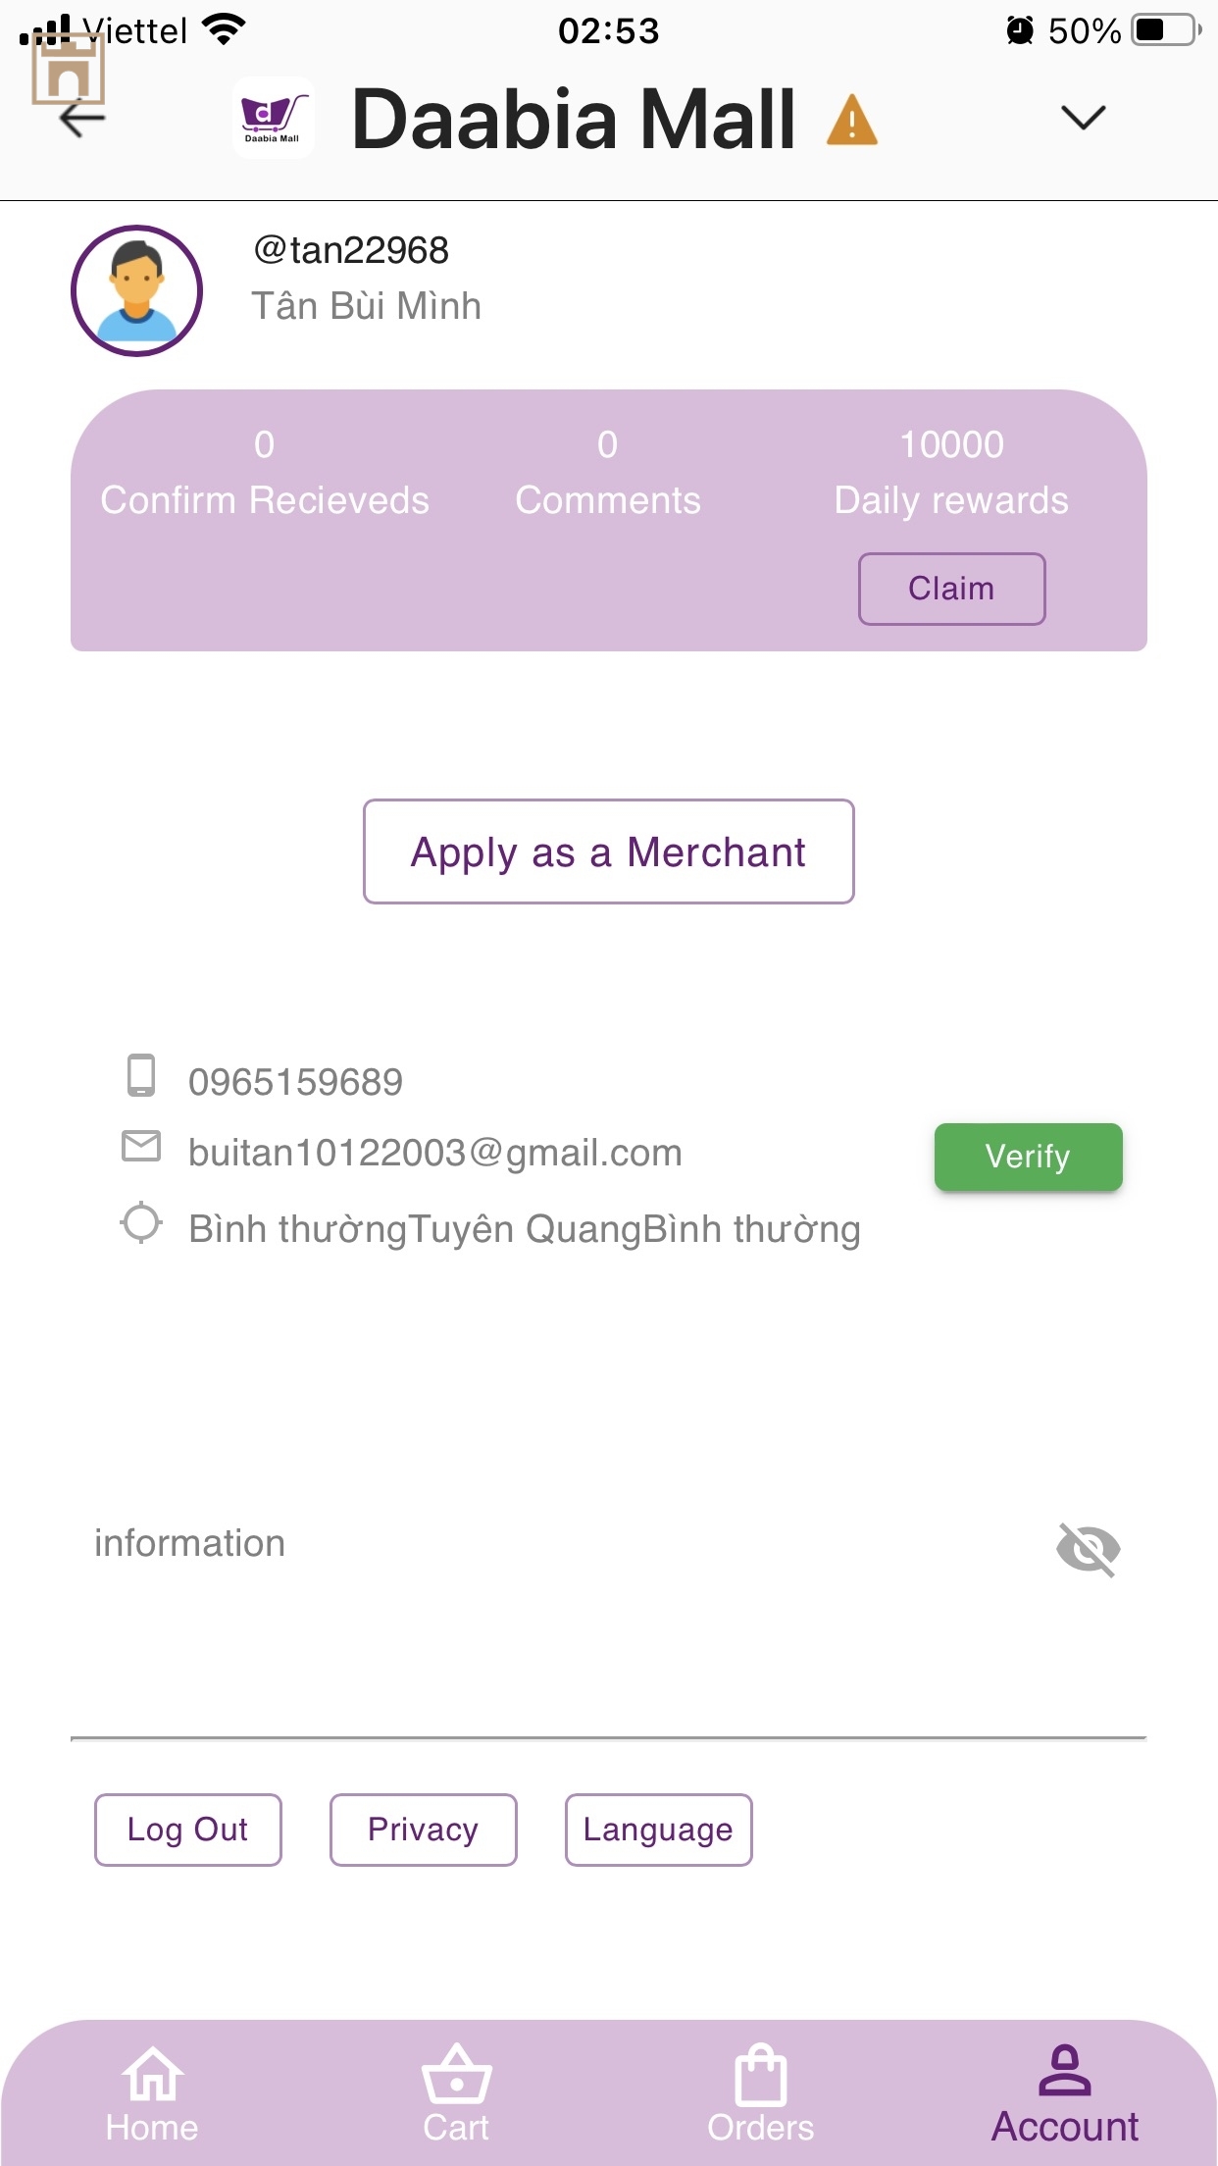Tap the orange warning triangle icon
Image resolution: width=1218 pixels, height=2166 pixels.
pos(851,121)
